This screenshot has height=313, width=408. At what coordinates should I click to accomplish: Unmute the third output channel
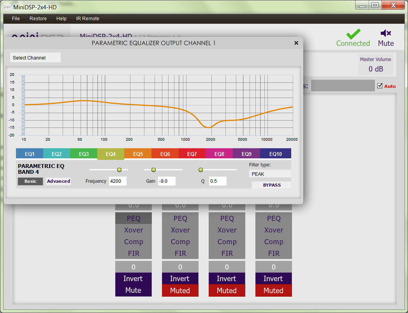point(227,290)
